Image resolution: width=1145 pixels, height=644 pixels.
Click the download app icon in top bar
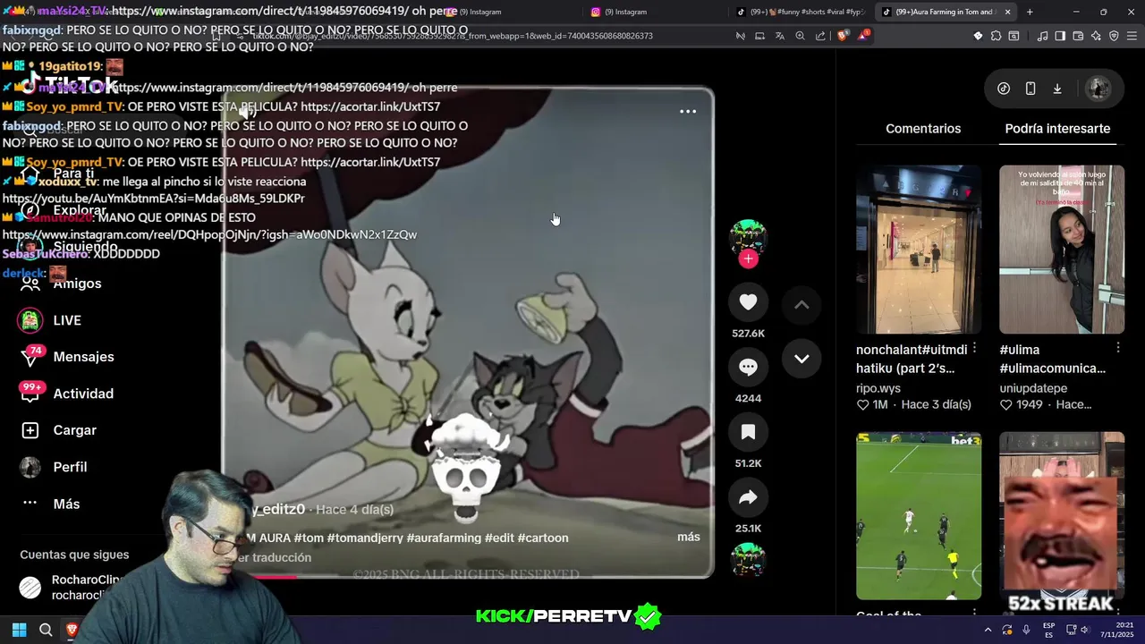(x=1057, y=89)
